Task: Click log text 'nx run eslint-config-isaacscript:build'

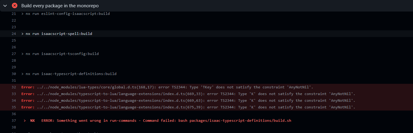Action: tap(68, 14)
